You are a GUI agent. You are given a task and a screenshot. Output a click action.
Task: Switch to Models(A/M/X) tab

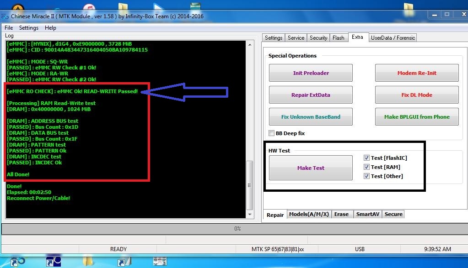click(x=309, y=214)
